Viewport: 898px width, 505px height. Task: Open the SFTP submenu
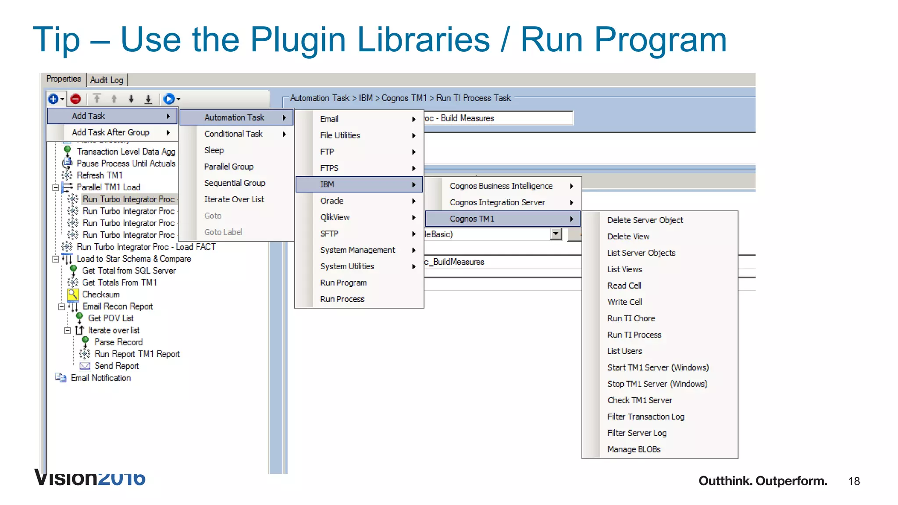pyautogui.click(x=359, y=234)
